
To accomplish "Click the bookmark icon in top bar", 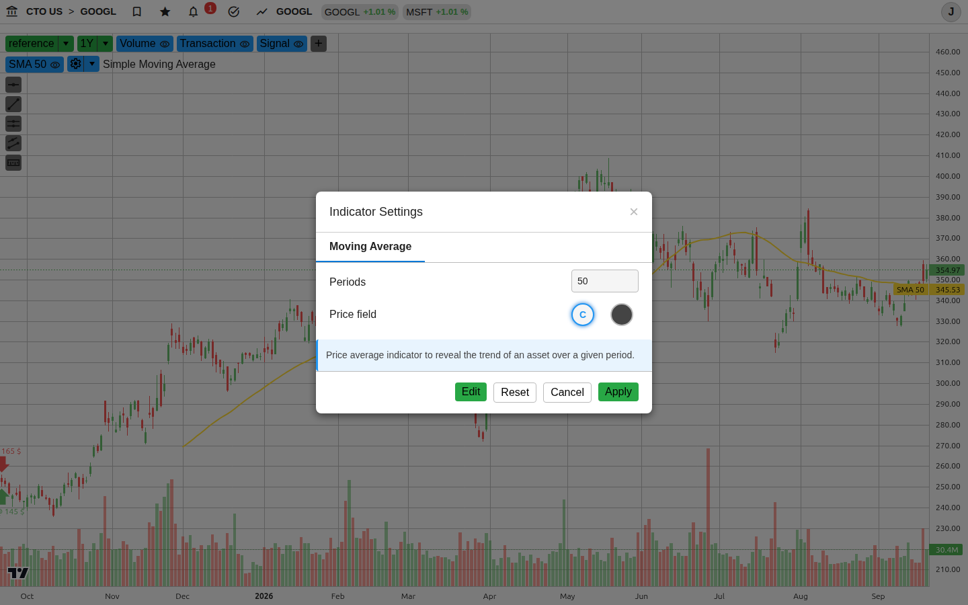I will [x=136, y=11].
